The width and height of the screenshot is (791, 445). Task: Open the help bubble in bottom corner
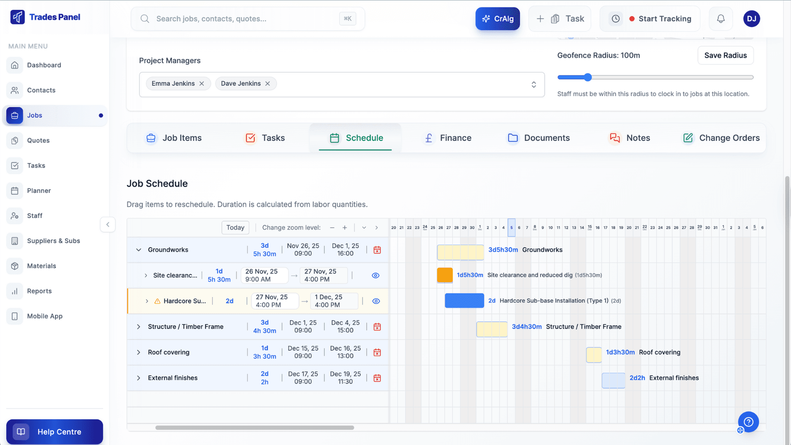(748, 422)
